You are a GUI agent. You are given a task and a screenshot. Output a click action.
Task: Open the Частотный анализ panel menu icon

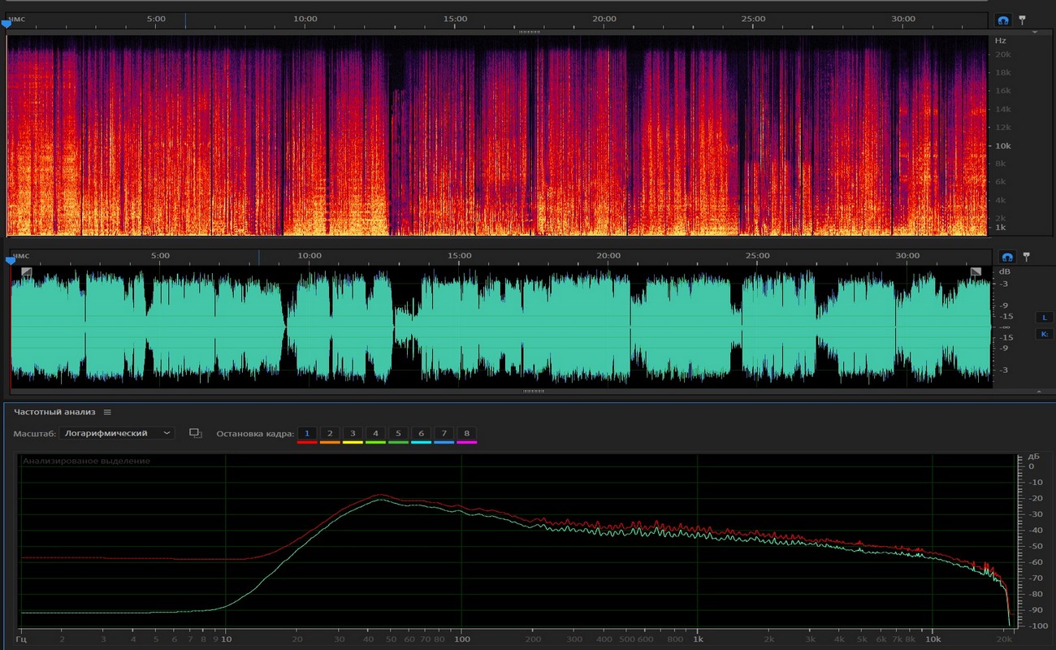click(x=107, y=412)
